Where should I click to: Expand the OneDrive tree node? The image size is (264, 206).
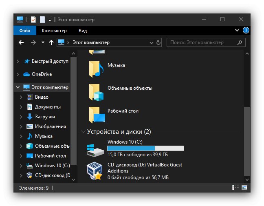18,74
